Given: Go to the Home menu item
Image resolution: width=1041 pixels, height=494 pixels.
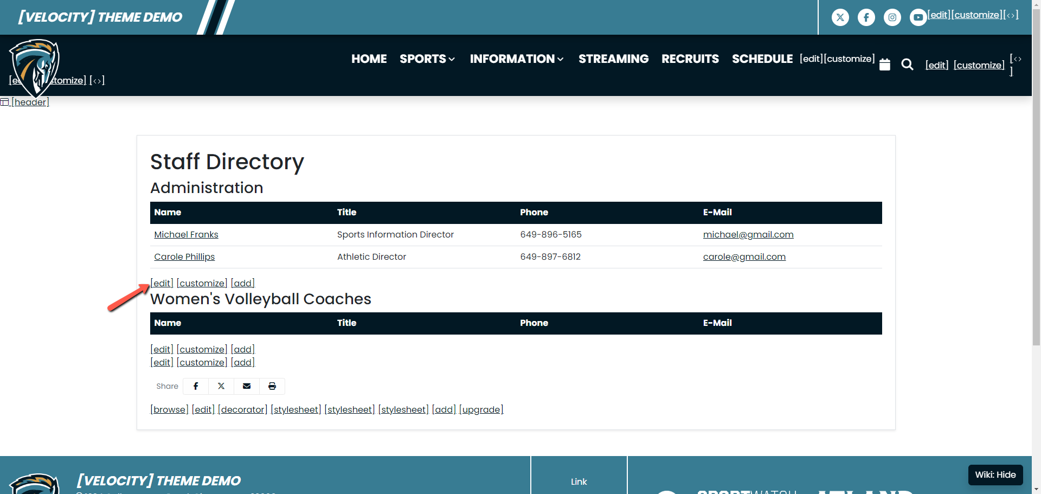Looking at the screenshot, I should (x=369, y=59).
